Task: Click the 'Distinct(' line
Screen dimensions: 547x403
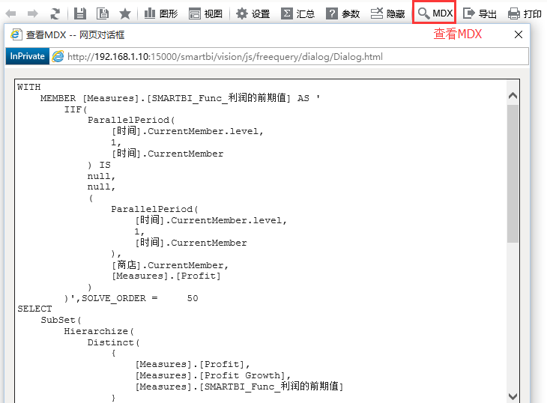Action: tap(113, 342)
